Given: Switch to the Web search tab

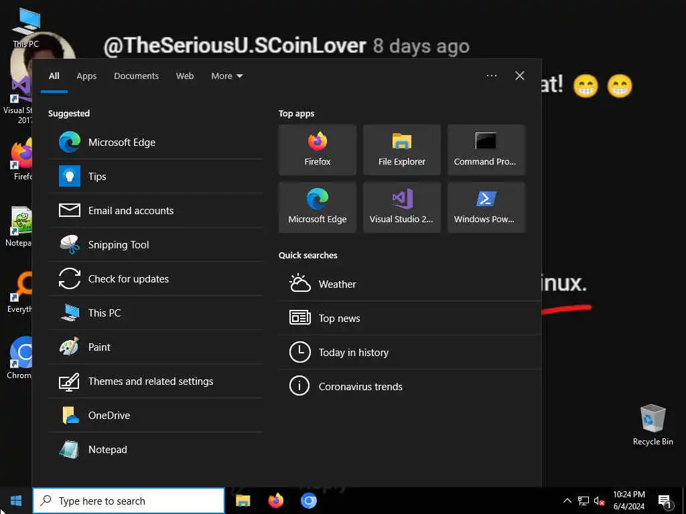Looking at the screenshot, I should 185,76.
